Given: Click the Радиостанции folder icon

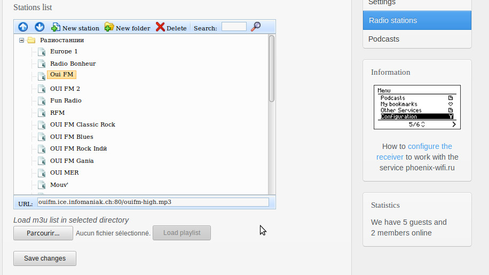Looking at the screenshot, I should pyautogui.click(x=31, y=40).
